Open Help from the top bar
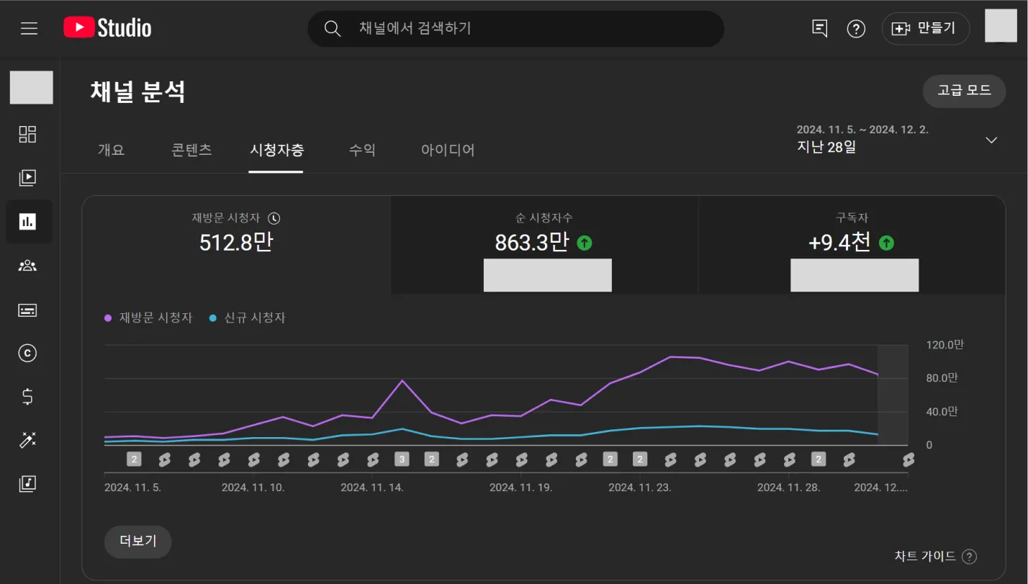Screen dimensions: 1028x584 click(856, 28)
